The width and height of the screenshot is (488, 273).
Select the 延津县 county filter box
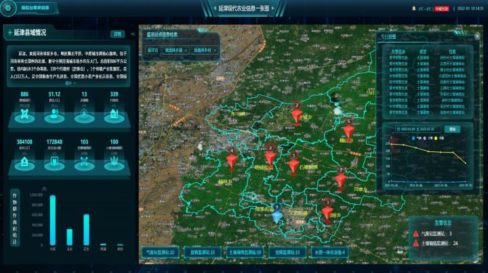coord(152,50)
